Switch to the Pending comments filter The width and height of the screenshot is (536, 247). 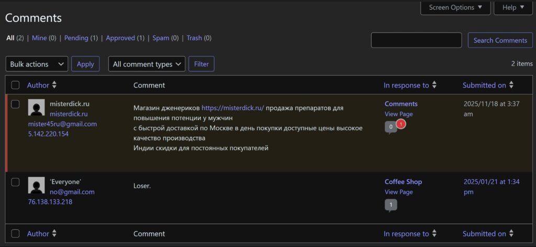pos(76,38)
